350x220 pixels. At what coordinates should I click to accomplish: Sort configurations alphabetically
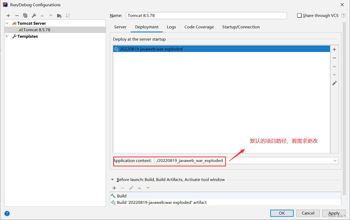[x=68, y=16]
